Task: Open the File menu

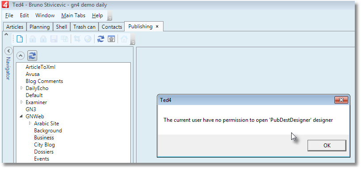Action: (x=9, y=15)
